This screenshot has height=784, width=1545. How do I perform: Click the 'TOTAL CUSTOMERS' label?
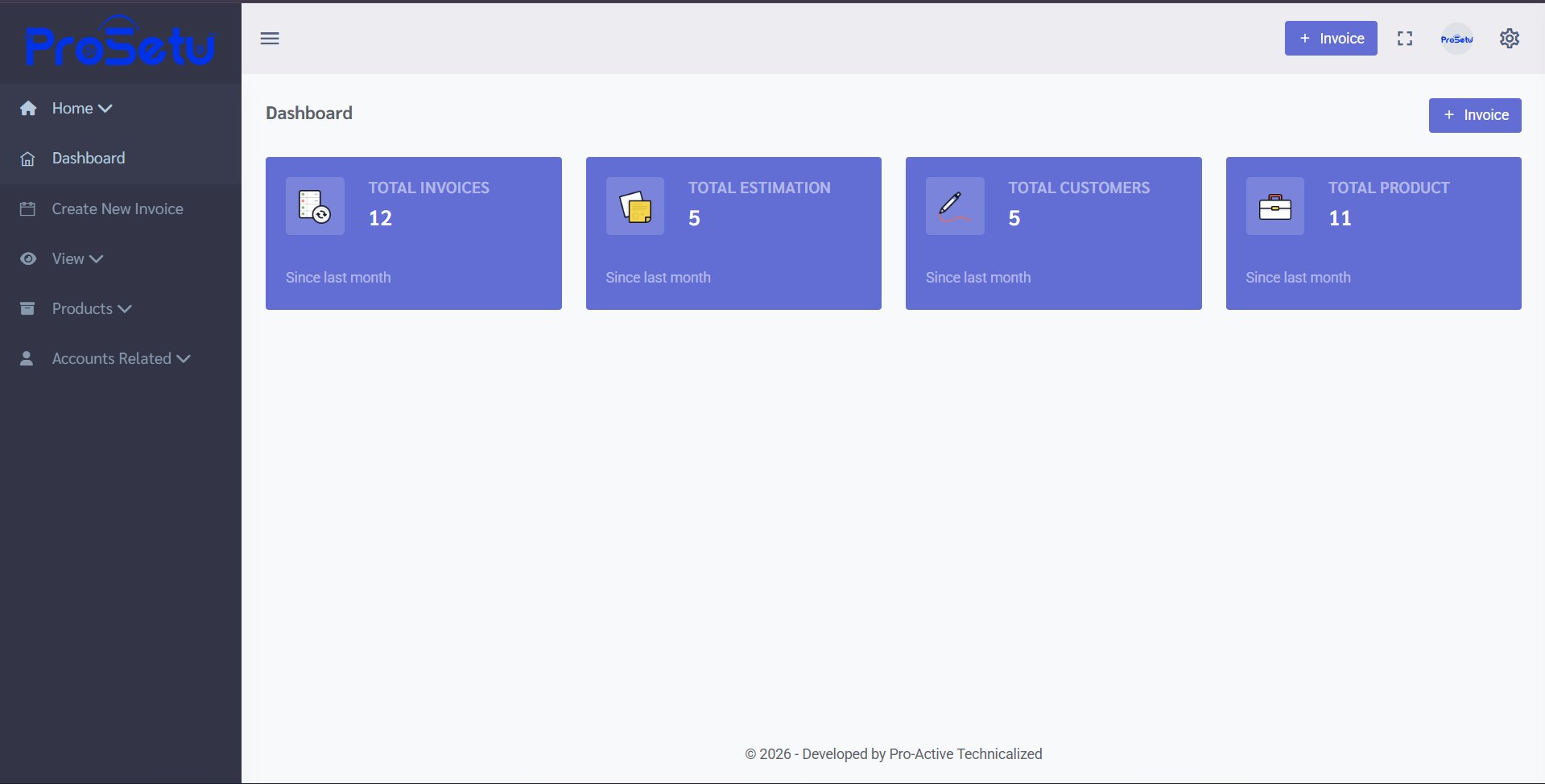pyautogui.click(x=1079, y=188)
